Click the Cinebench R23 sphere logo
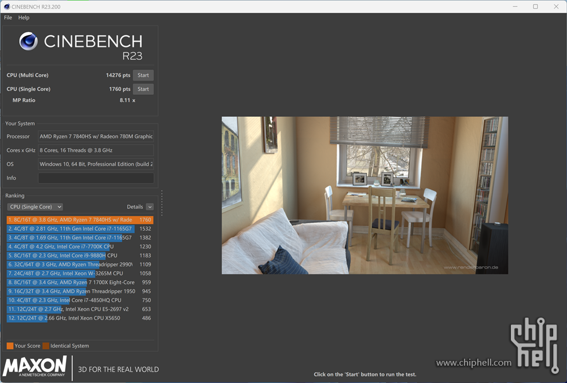 click(28, 41)
